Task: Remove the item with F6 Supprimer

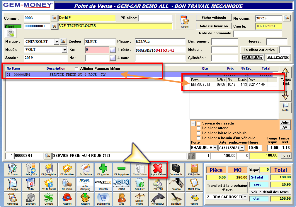Action: (122, 170)
